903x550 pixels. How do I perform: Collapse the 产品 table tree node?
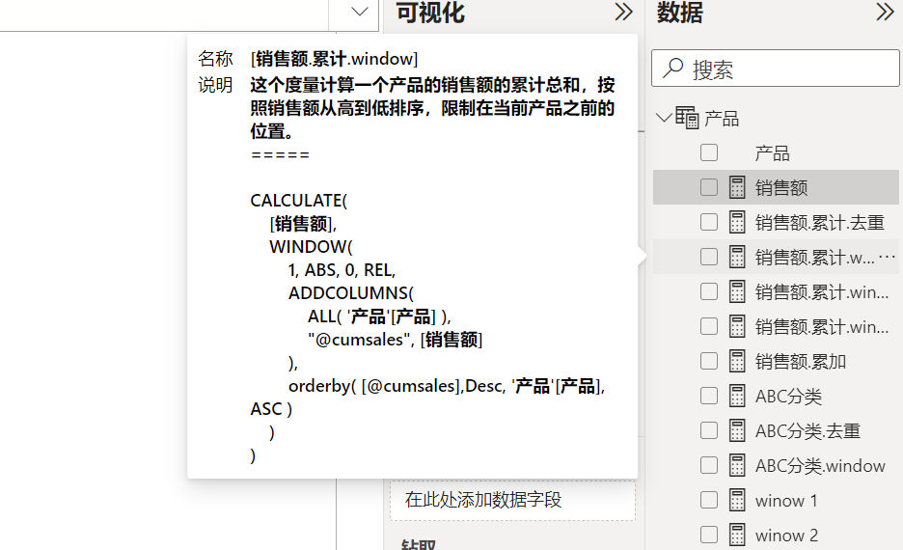(664, 118)
